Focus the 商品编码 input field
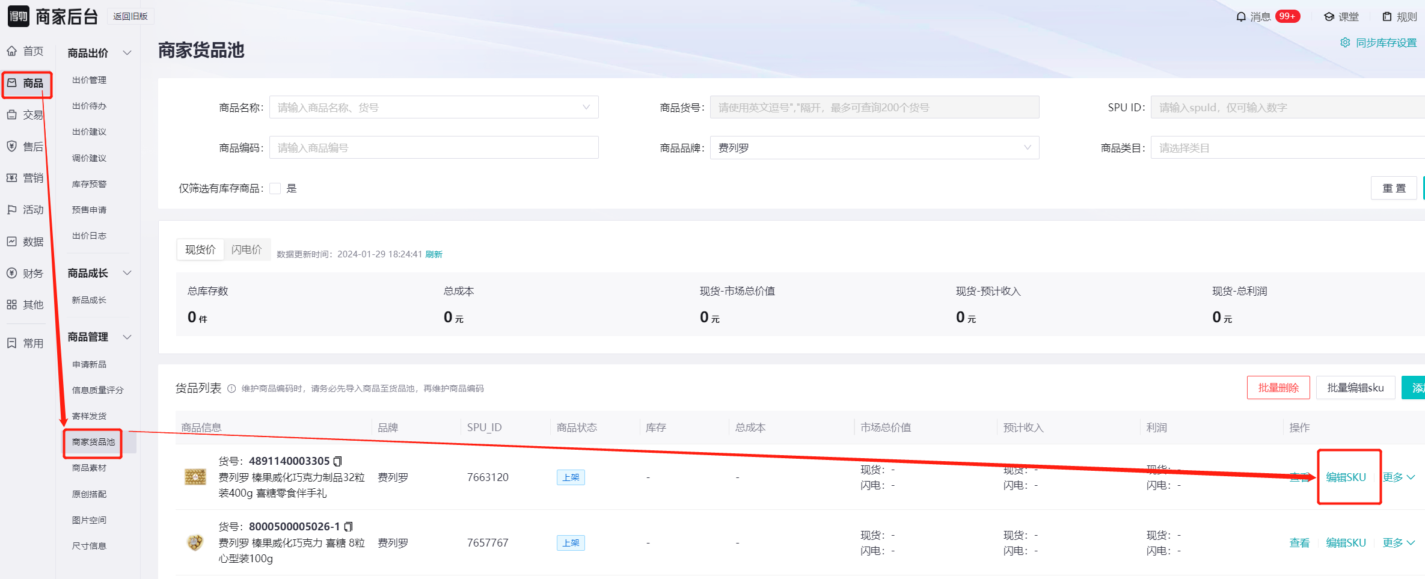 pyautogui.click(x=434, y=148)
